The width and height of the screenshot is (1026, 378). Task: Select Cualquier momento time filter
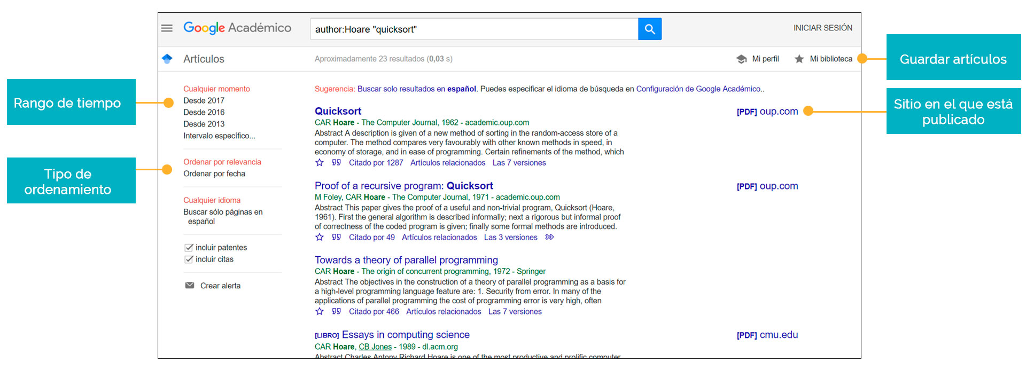tap(216, 89)
